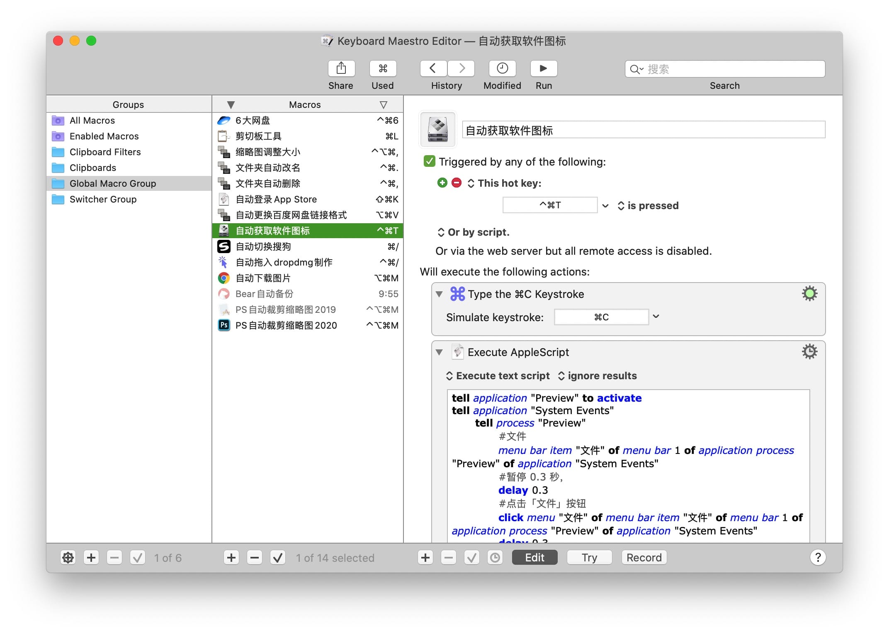Viewport: 889px width, 634px height.
Task: Remove the hot key trigger with red minus
Action: pos(457,183)
